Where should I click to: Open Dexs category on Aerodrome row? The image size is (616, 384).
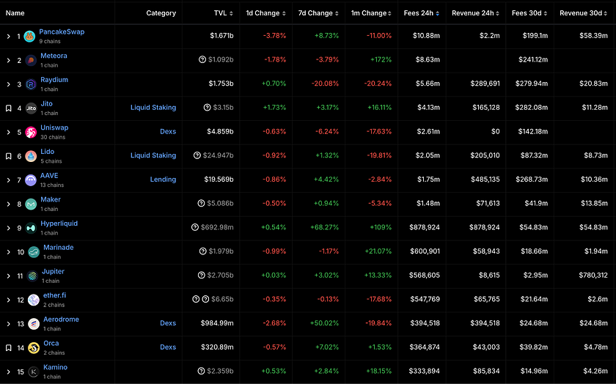tap(168, 323)
